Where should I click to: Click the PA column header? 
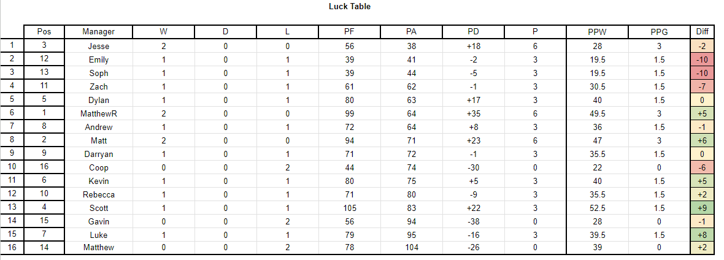pos(411,32)
